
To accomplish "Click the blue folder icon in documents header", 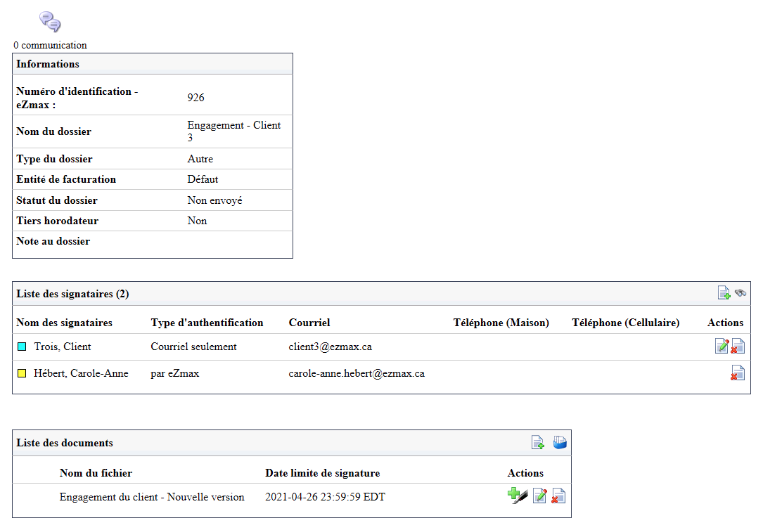I will point(560,442).
